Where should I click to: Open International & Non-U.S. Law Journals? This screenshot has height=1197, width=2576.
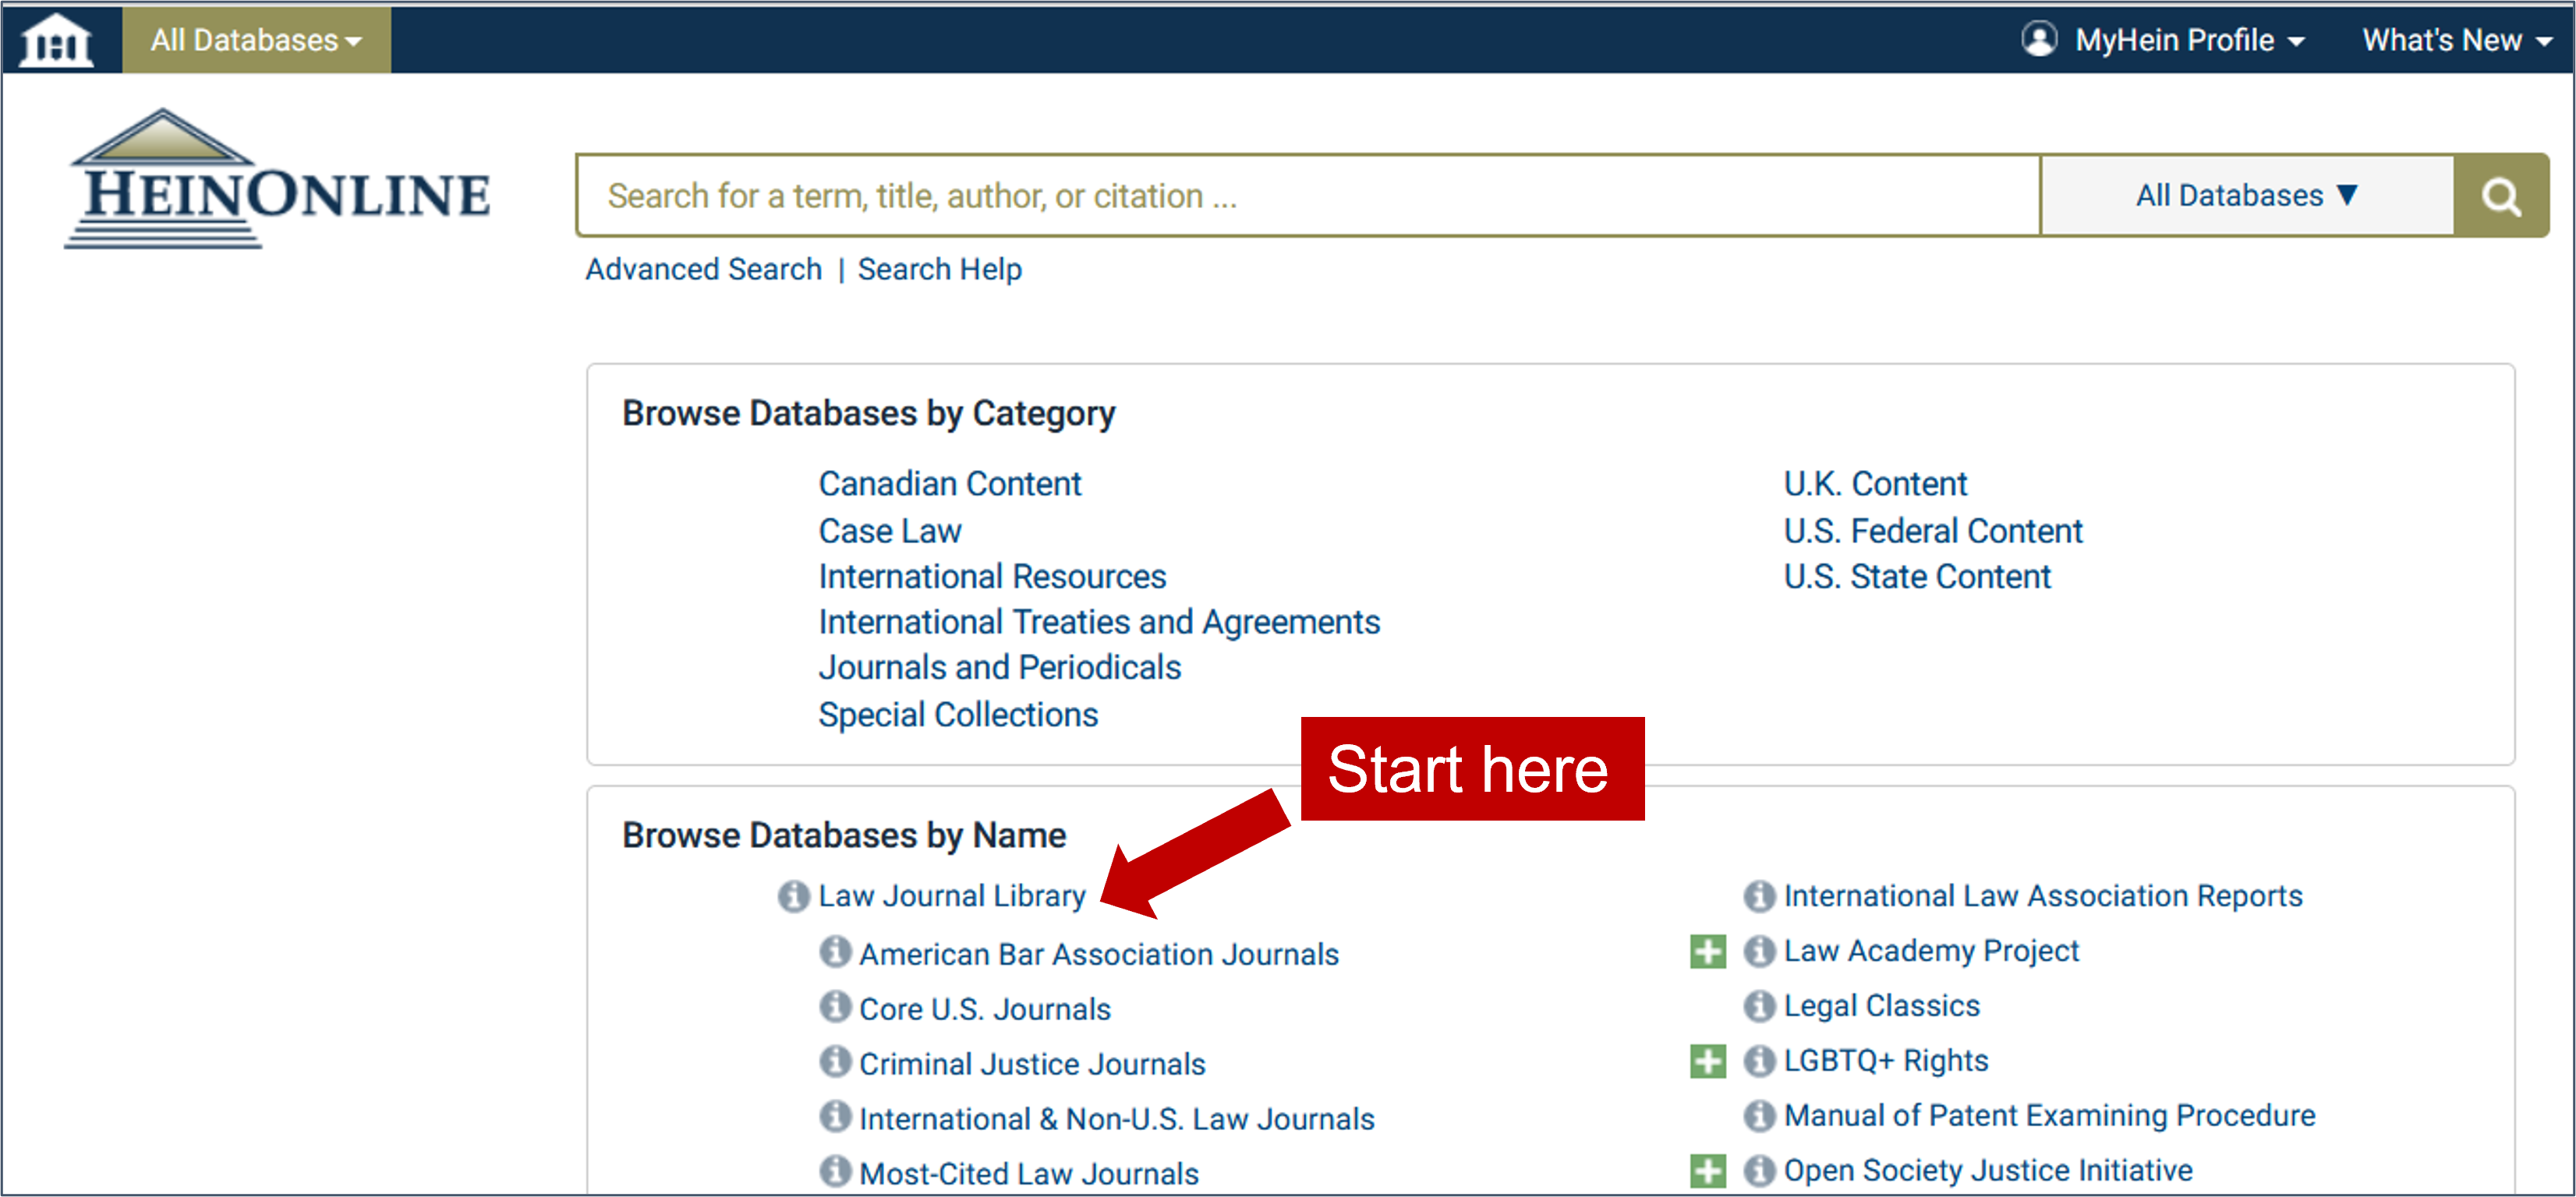[1117, 1119]
